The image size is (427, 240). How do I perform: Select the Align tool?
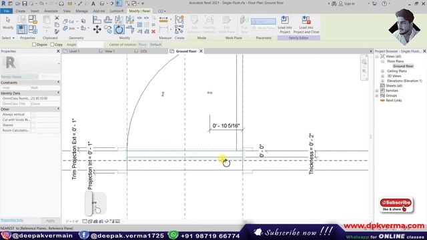pos(97,19)
